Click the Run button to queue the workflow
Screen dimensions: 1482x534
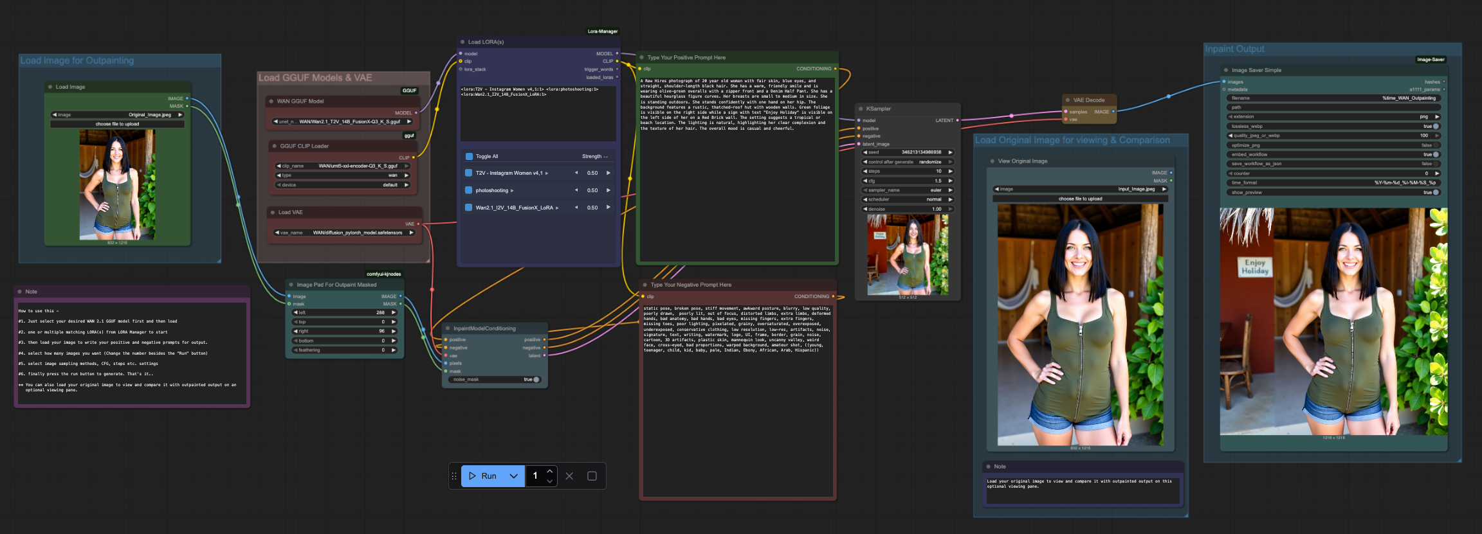[x=484, y=476]
